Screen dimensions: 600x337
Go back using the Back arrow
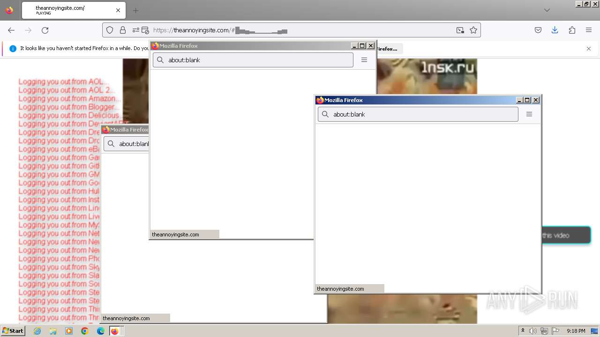[x=11, y=30]
